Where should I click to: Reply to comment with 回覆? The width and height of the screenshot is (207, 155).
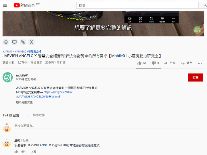pos(33,152)
